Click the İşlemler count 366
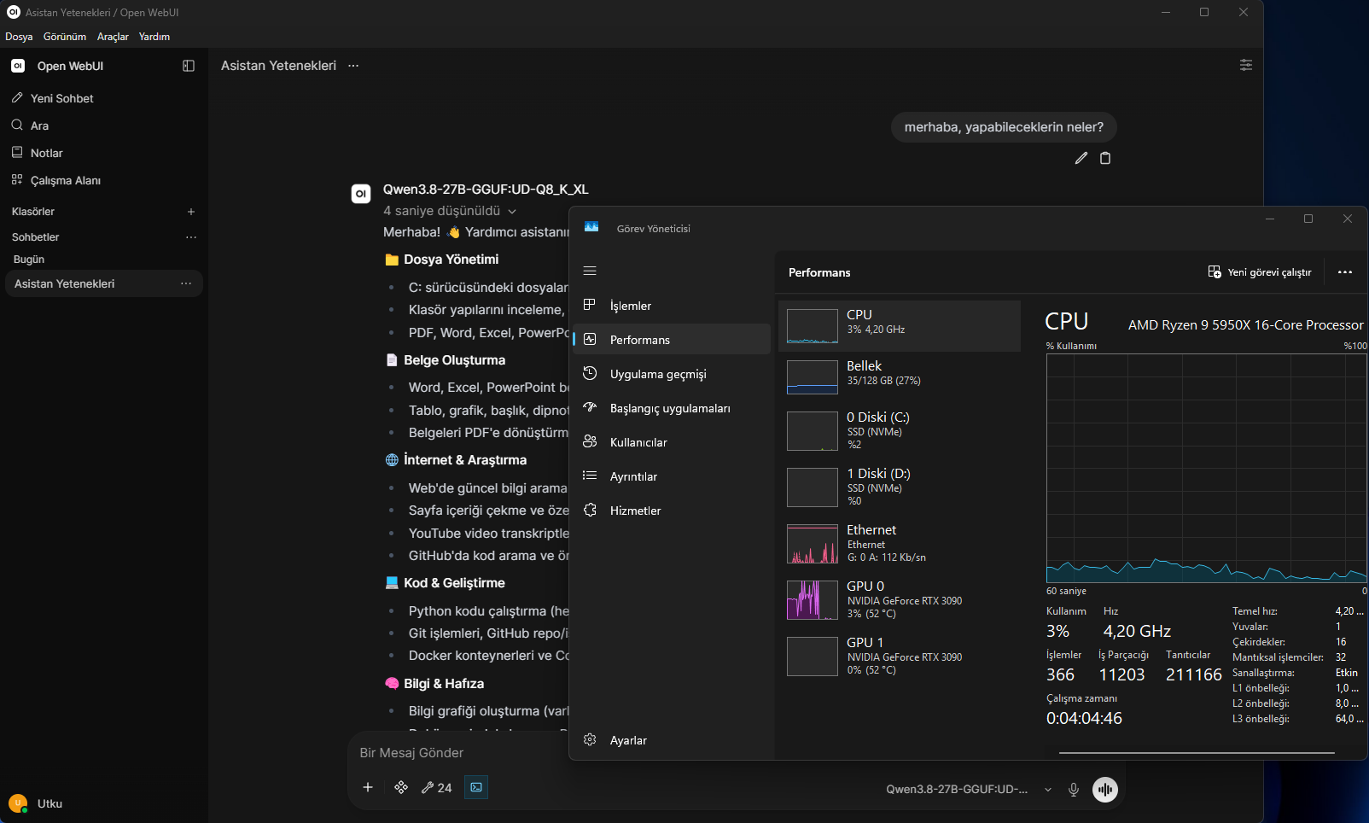The height and width of the screenshot is (823, 1369). coord(1060,675)
